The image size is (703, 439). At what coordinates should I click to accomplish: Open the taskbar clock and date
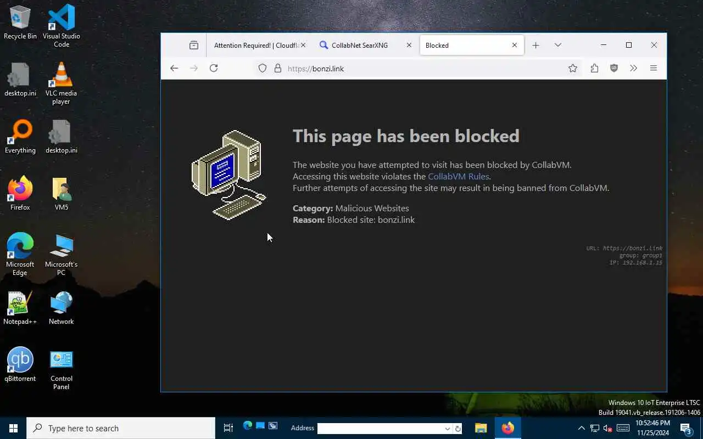click(652, 428)
